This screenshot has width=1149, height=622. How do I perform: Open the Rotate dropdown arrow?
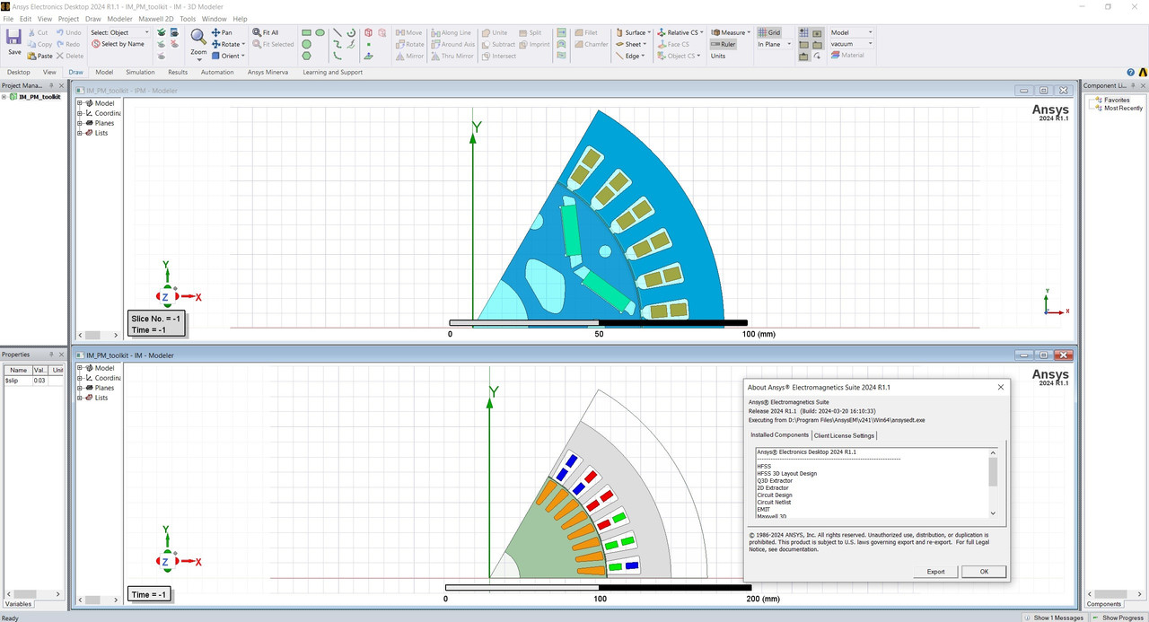click(242, 44)
